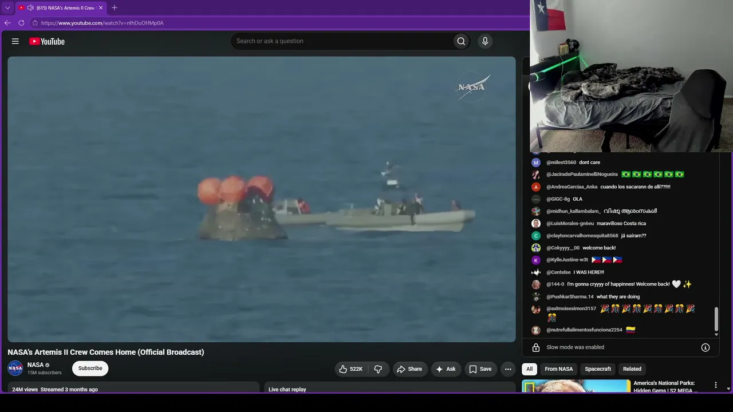Open the Ask AI assistant button

coord(446,369)
